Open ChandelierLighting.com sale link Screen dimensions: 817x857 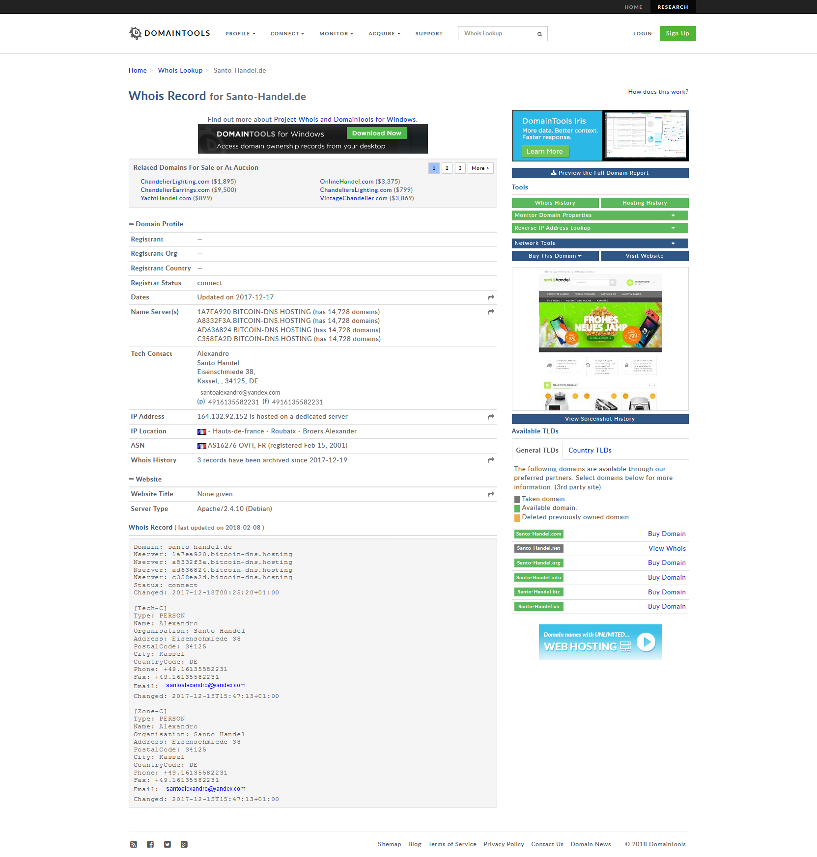[175, 182]
